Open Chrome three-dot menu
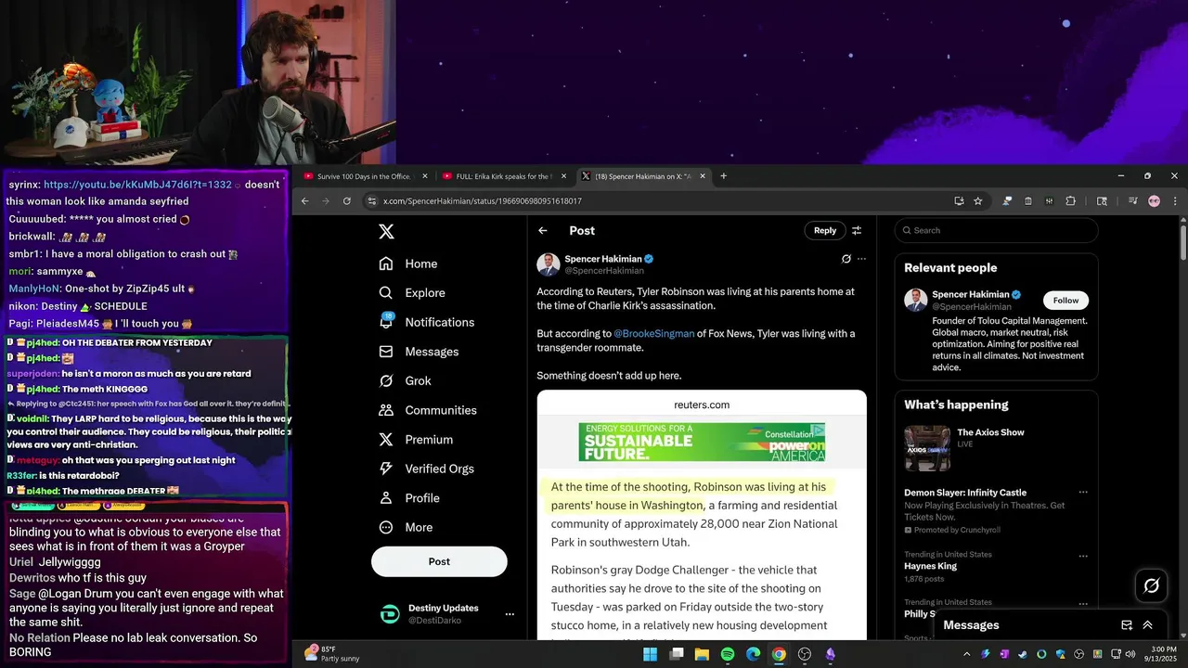 click(1175, 200)
